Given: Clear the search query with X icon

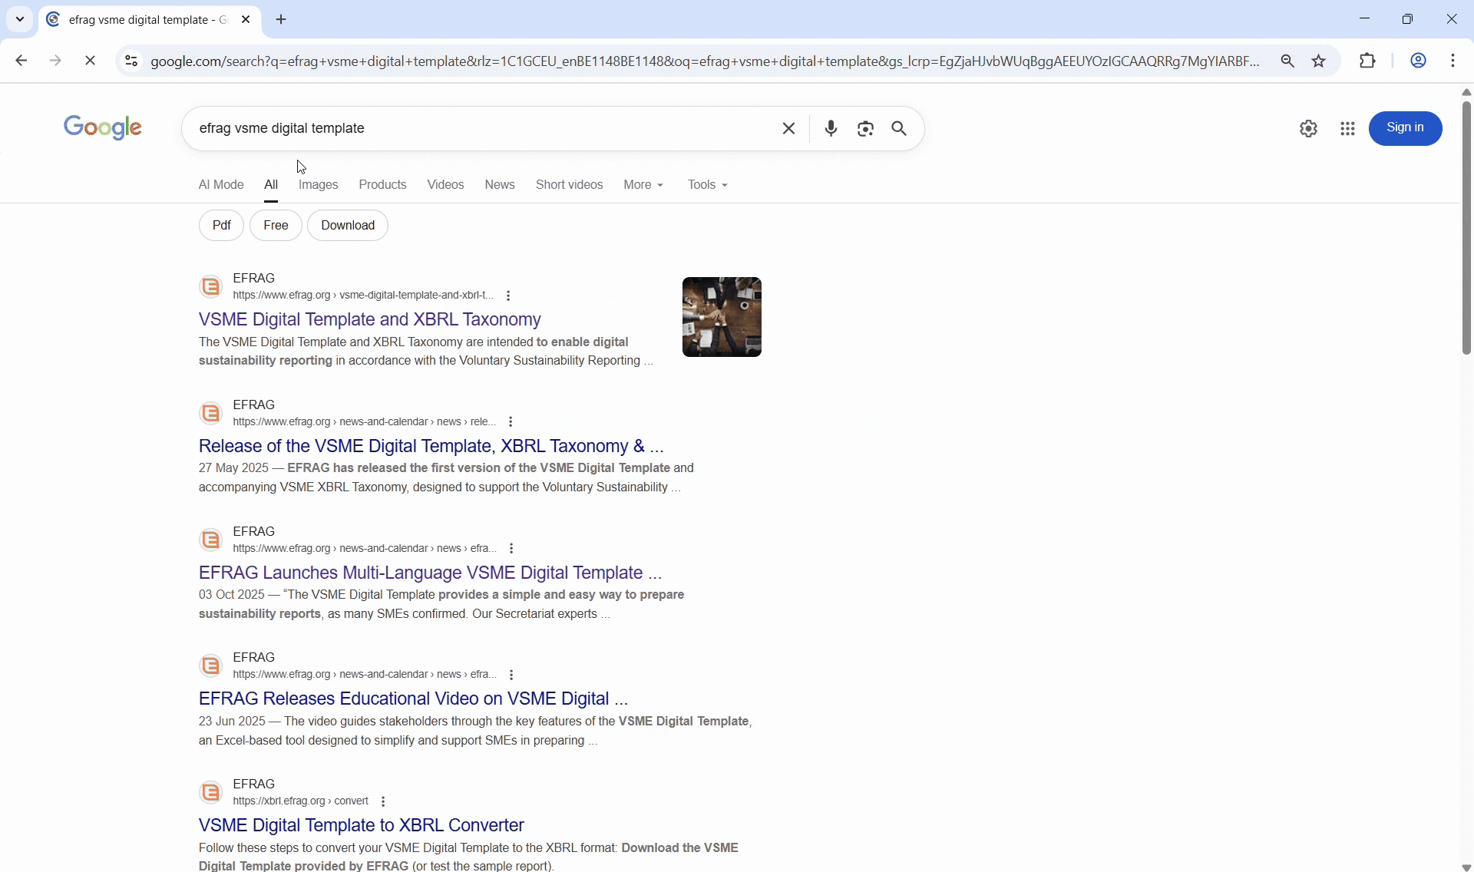Looking at the screenshot, I should tap(788, 128).
